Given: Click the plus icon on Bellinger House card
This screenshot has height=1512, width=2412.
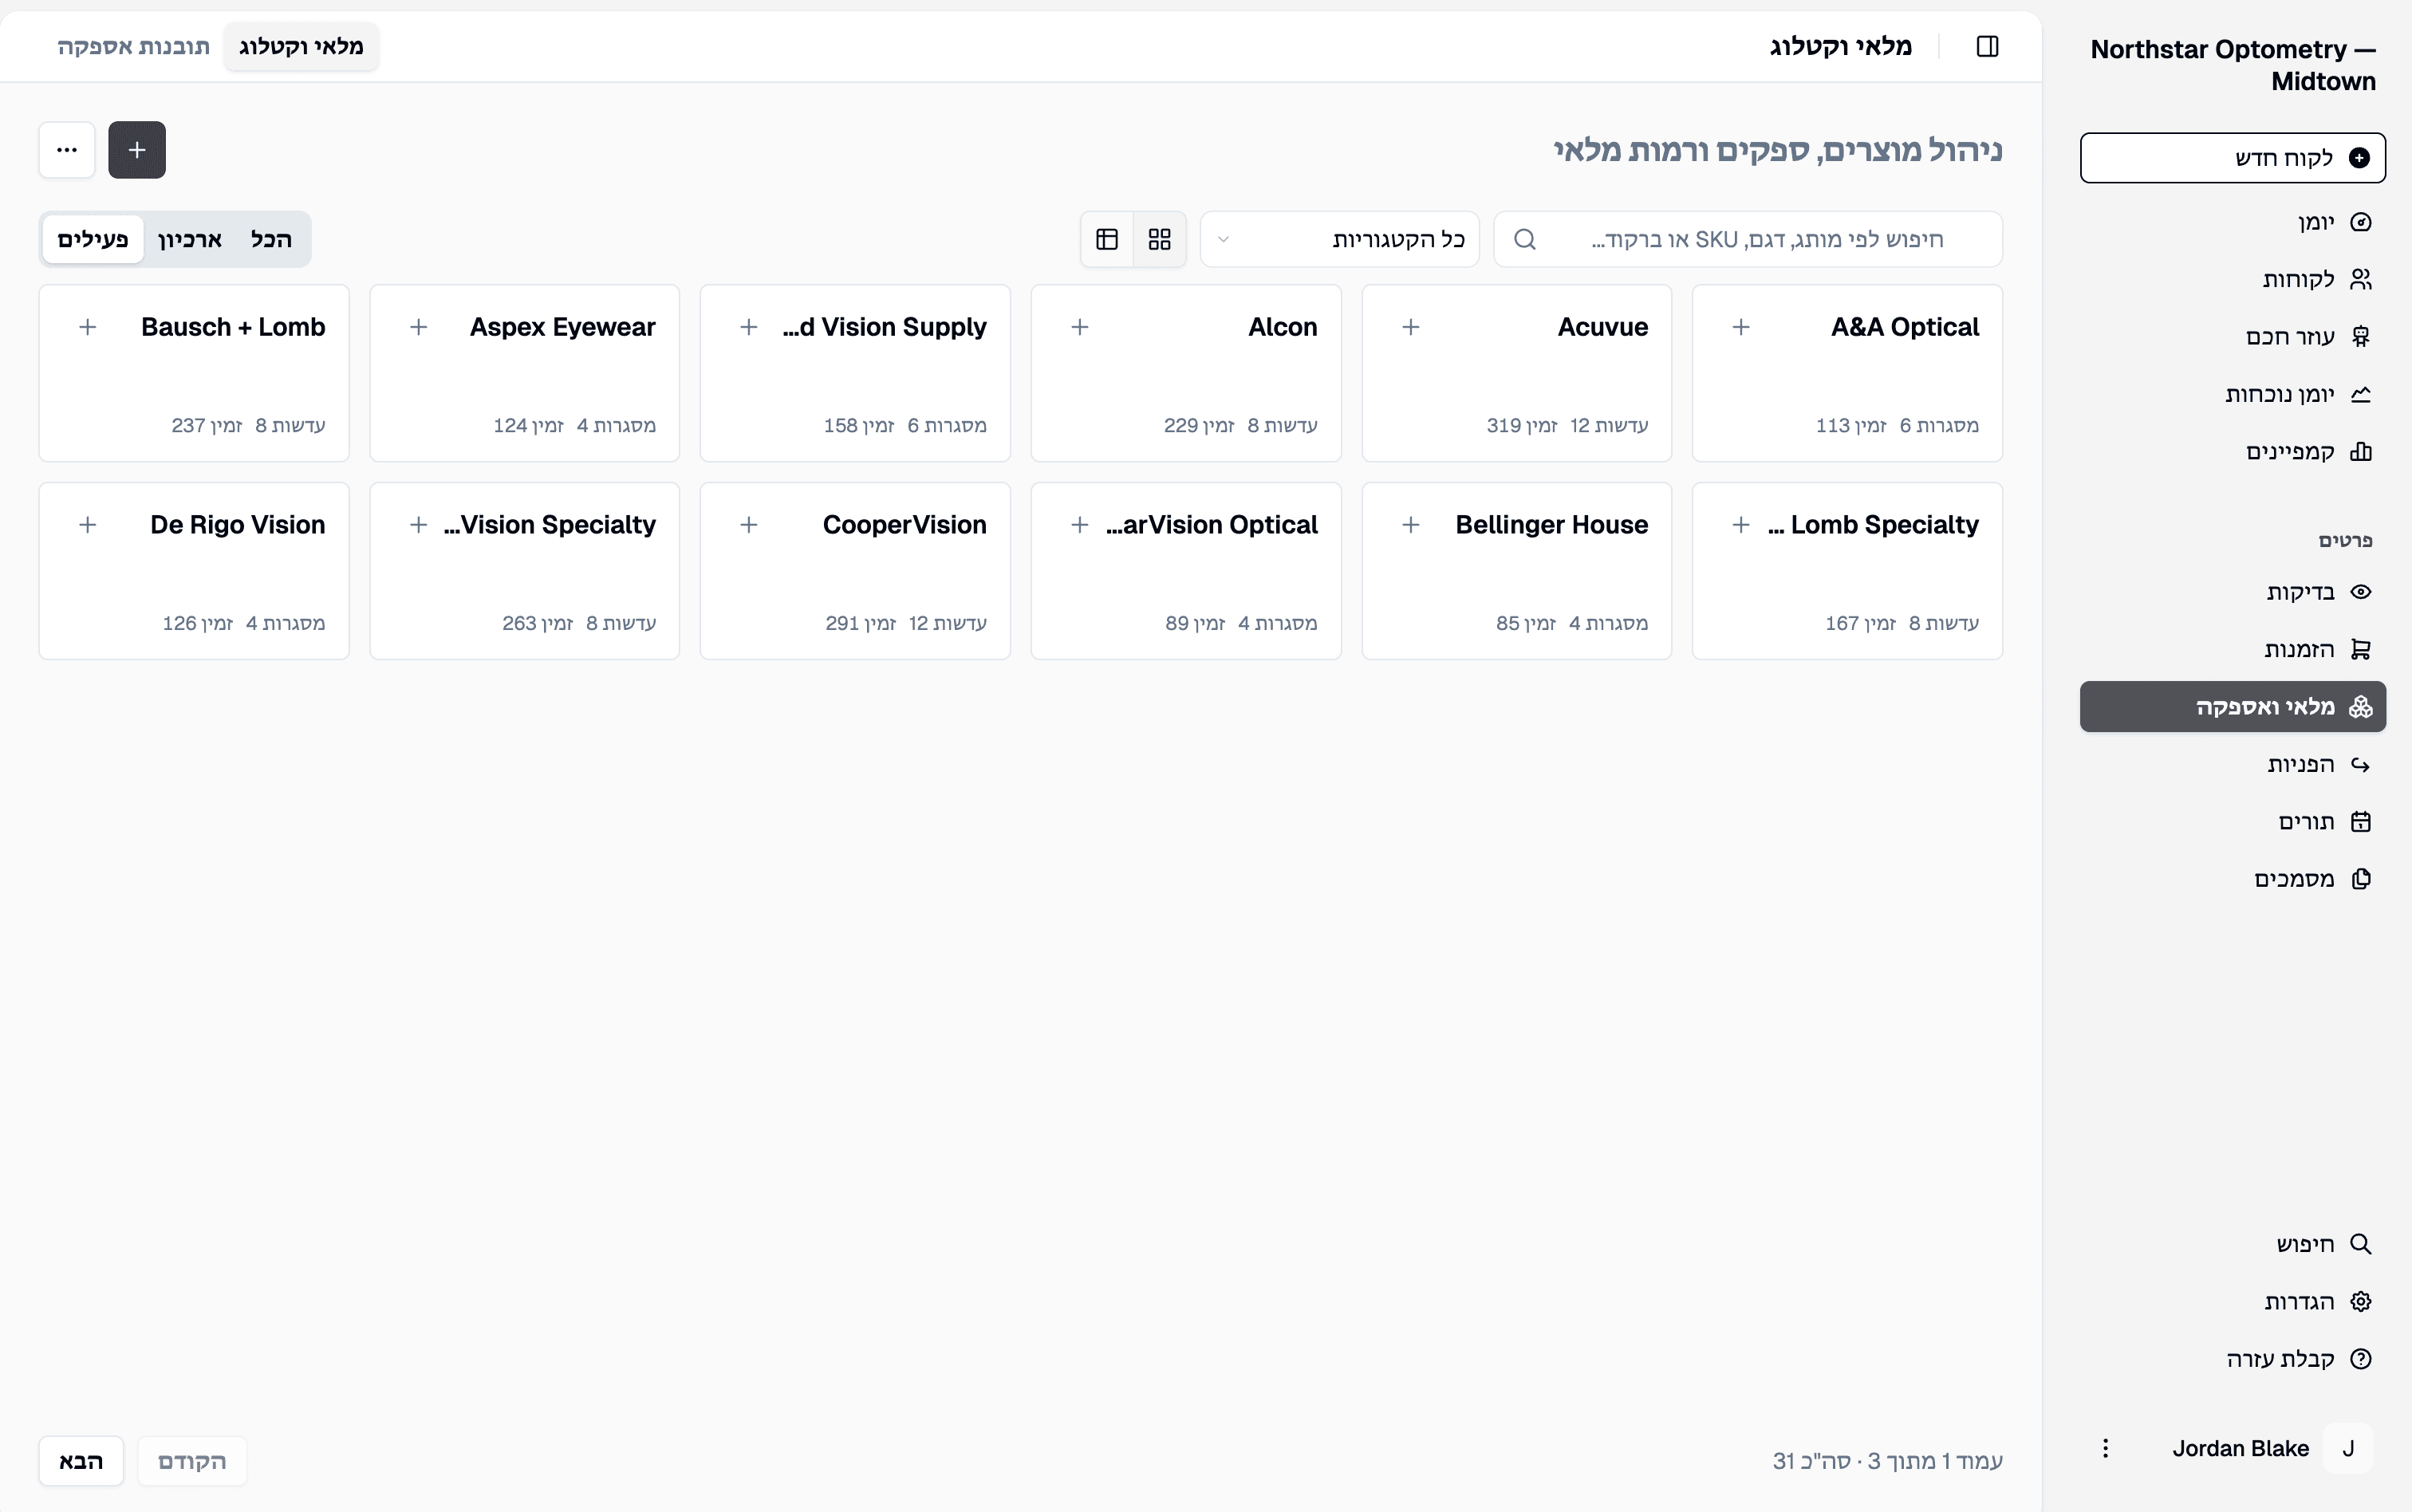Looking at the screenshot, I should pos(1411,525).
